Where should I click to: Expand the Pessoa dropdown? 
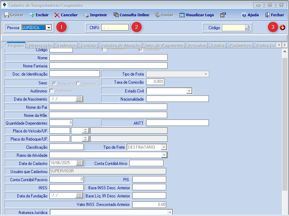(x=49, y=28)
